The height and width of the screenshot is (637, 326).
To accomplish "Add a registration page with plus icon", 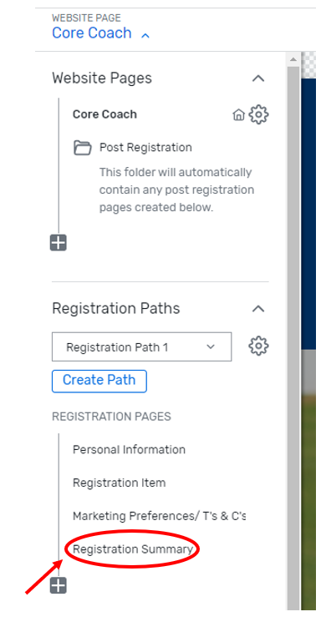I will [59, 585].
